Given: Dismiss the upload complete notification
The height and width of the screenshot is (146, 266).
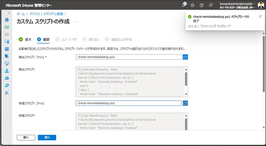Looking at the screenshot, I should click(260, 16).
